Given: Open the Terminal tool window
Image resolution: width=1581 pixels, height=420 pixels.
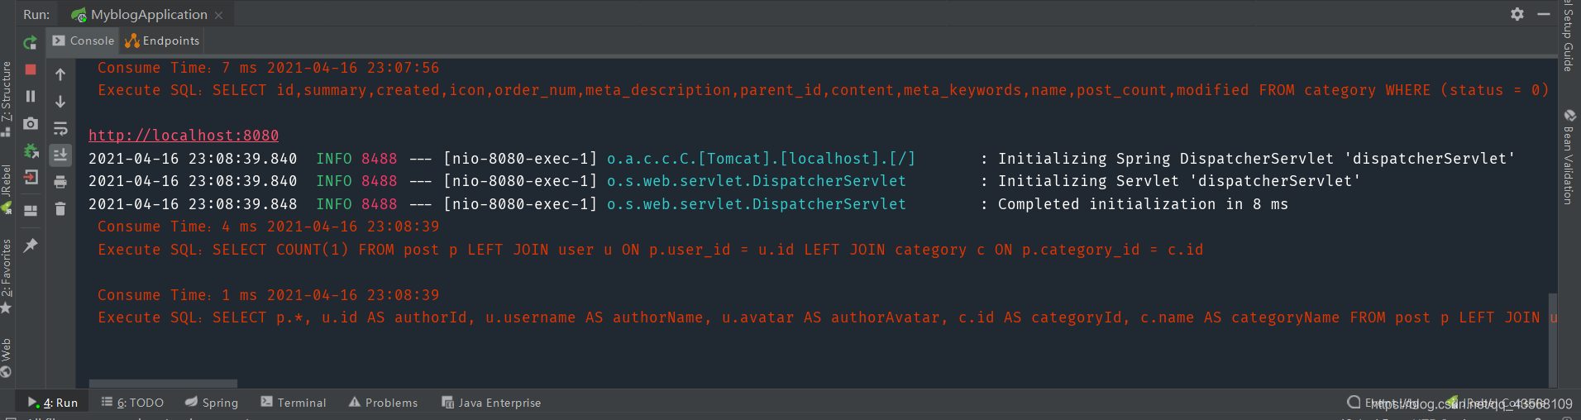Looking at the screenshot, I should pyautogui.click(x=294, y=403).
